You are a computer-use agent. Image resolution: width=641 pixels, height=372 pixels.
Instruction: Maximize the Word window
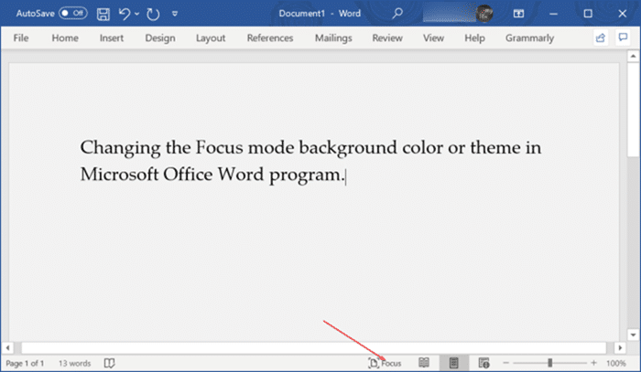point(588,14)
